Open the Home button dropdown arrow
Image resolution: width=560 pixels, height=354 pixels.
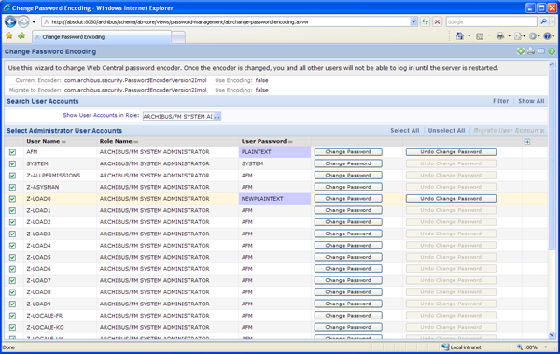(469, 36)
